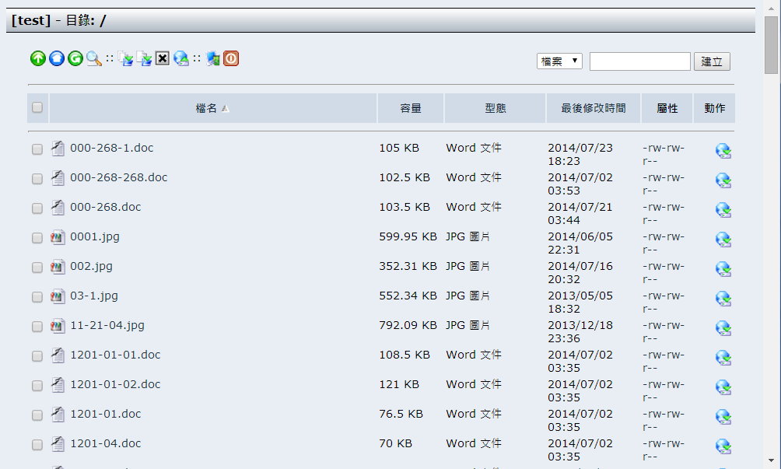781x469 pixels.
Task: Open search with the magnifying glass icon
Action: tap(94, 58)
